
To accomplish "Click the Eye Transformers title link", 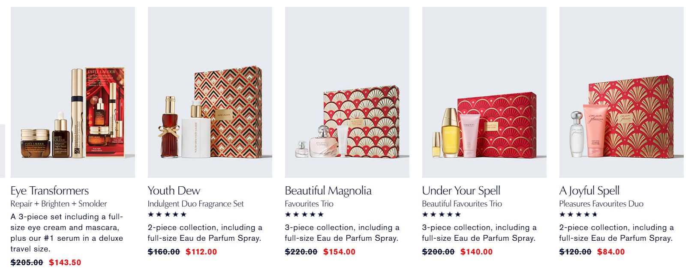I will tap(50, 191).
